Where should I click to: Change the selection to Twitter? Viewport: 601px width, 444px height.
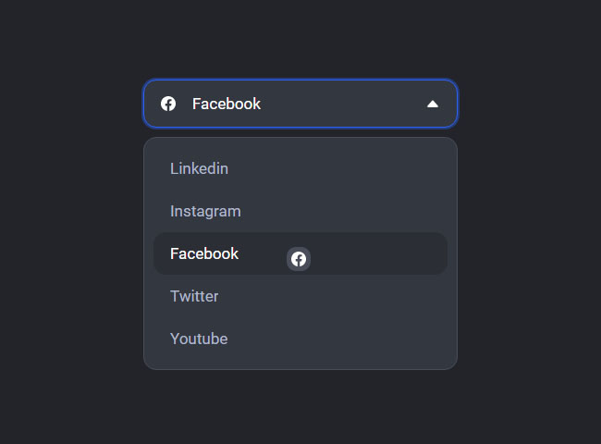[194, 296]
